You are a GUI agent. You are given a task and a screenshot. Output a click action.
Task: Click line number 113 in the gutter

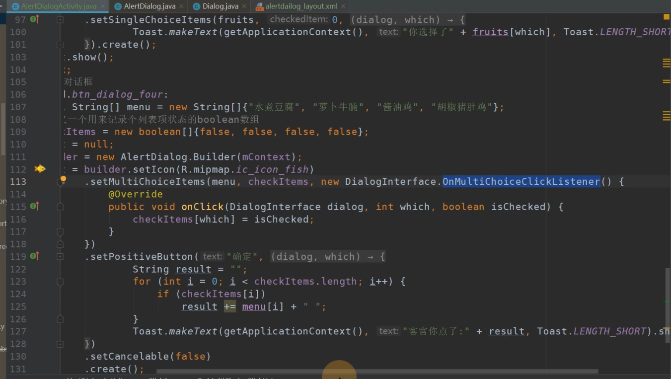coord(18,182)
